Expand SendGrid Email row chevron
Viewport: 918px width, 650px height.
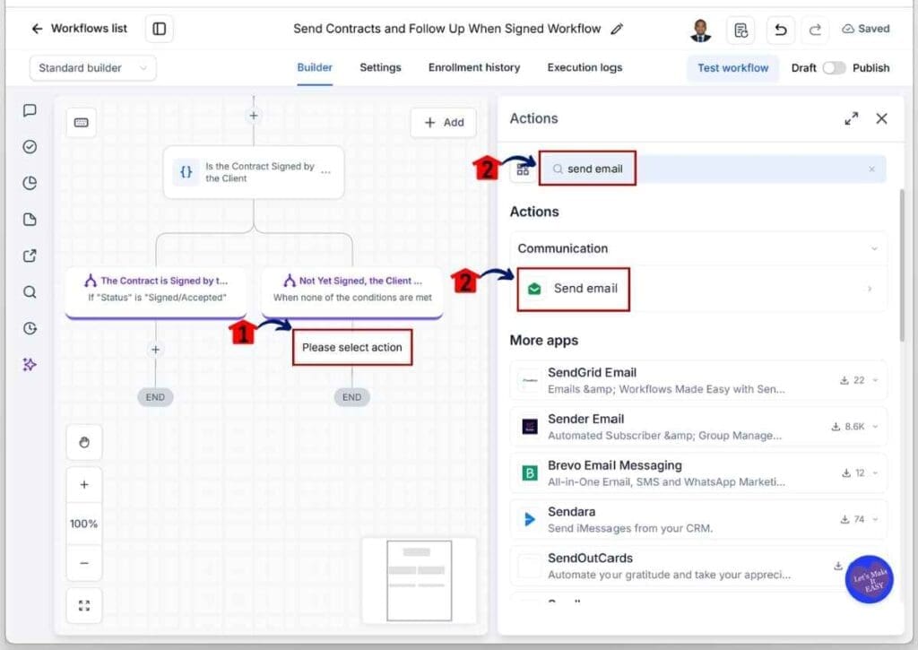(x=875, y=380)
